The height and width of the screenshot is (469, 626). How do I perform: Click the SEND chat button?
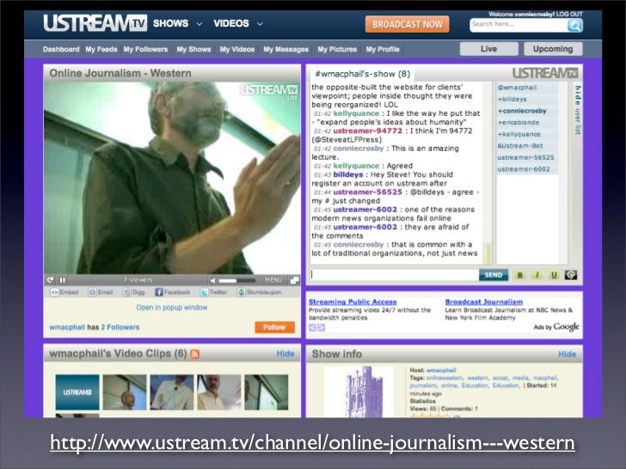(494, 275)
